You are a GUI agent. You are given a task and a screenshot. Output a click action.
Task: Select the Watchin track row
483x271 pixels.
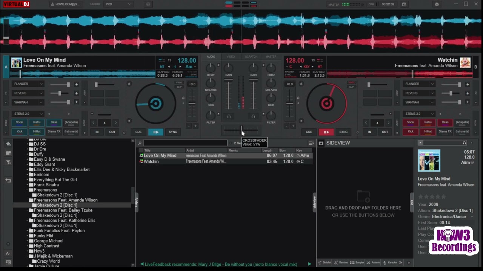click(x=226, y=161)
